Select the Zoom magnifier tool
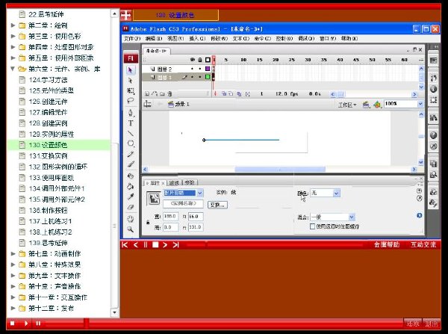Viewport: 448px width, 334px height. coord(131,229)
